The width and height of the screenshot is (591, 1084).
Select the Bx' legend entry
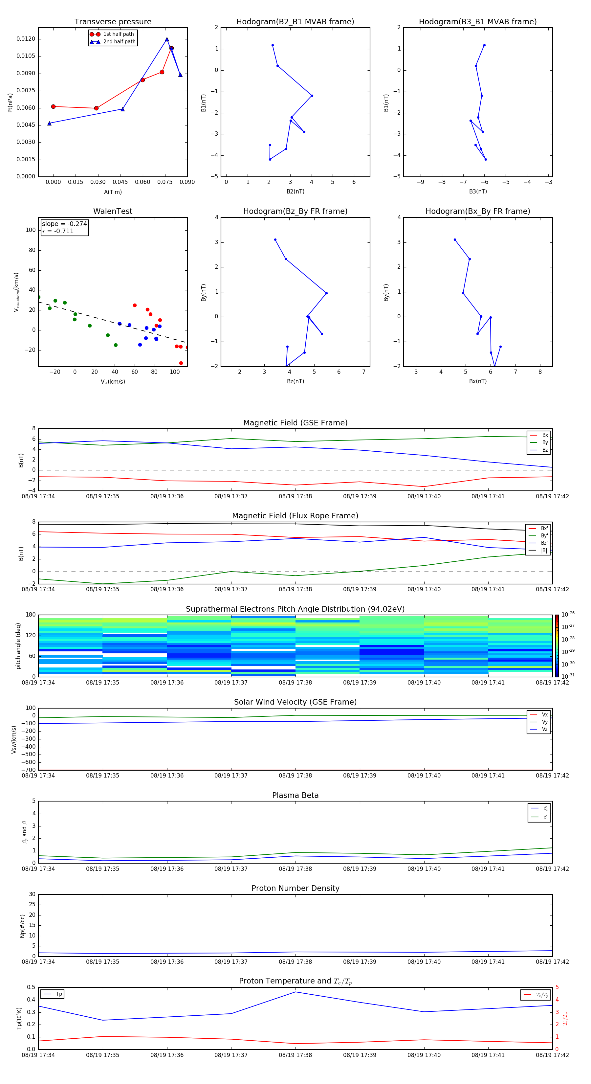click(538, 529)
